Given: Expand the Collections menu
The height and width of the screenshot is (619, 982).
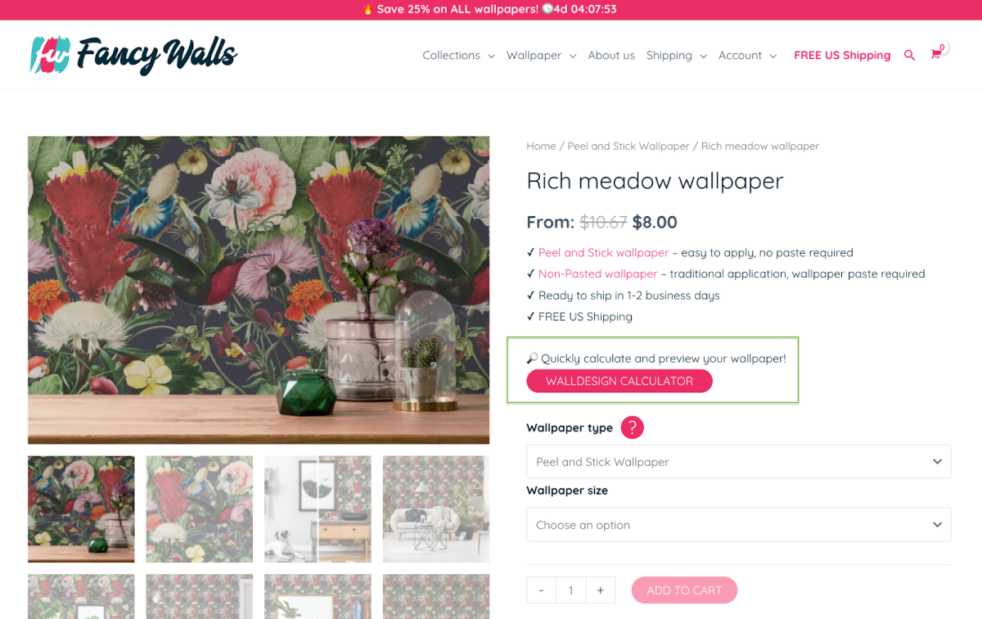Looking at the screenshot, I should pyautogui.click(x=458, y=56).
